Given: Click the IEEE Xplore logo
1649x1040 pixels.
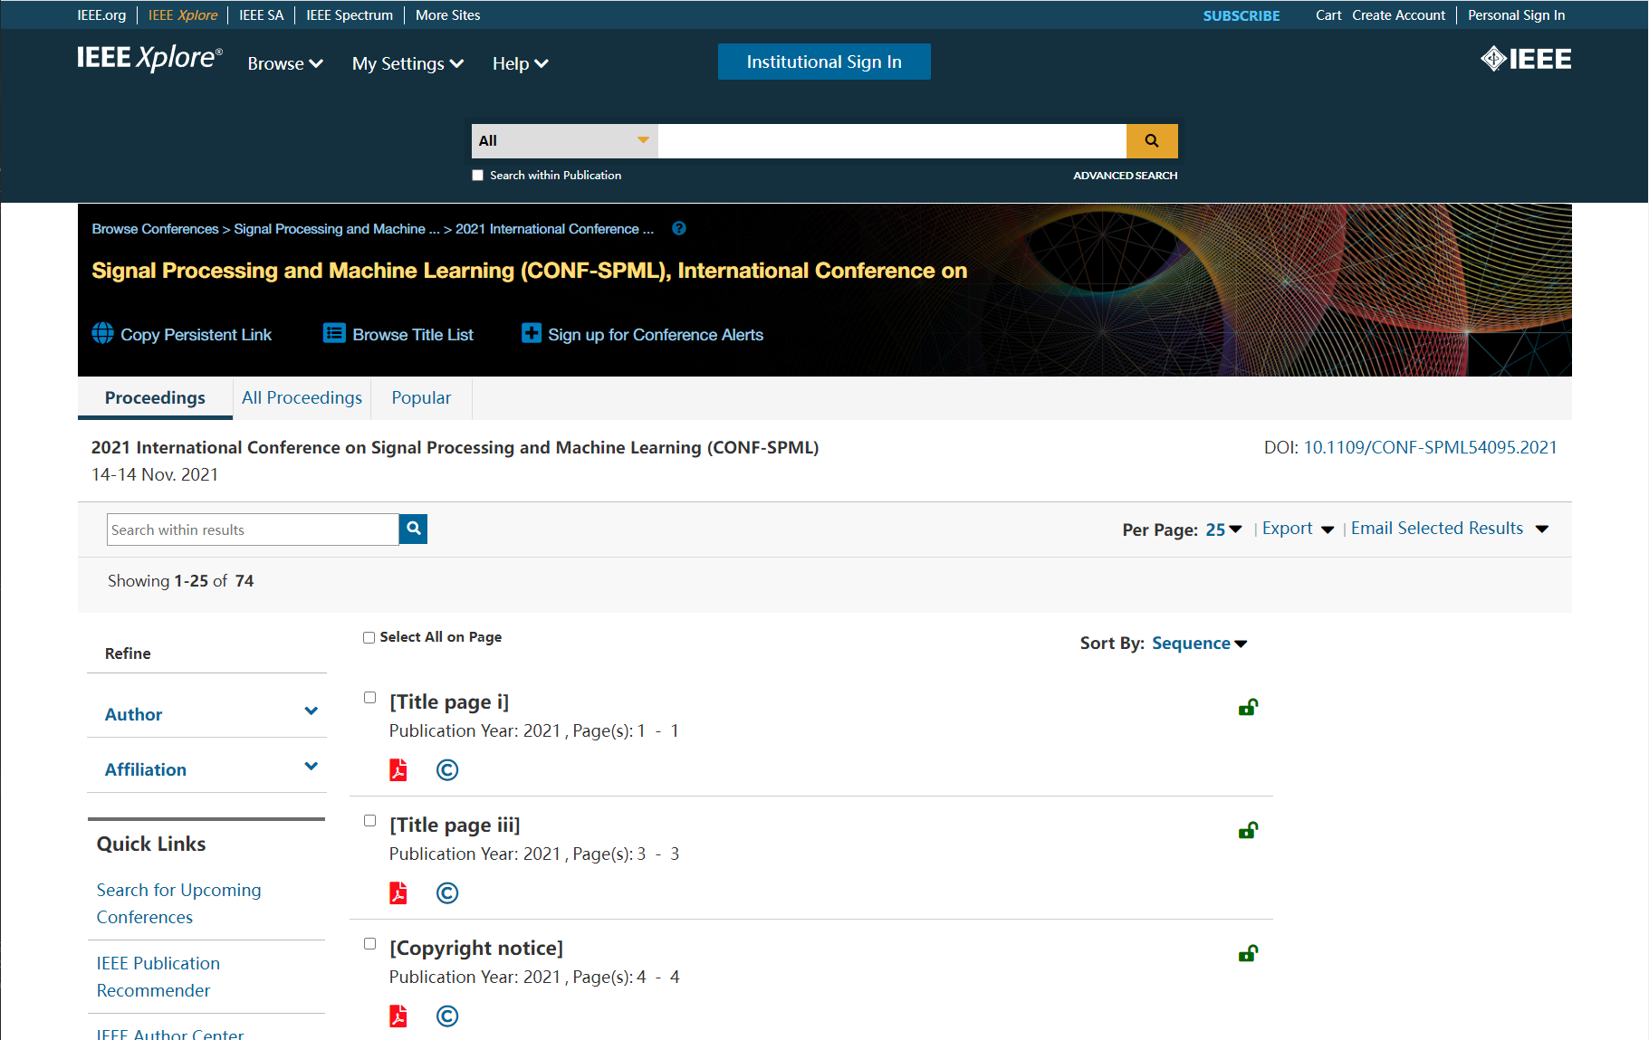Looking at the screenshot, I should [x=149, y=58].
